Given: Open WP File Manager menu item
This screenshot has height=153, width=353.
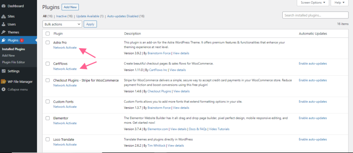Looking at the screenshot, I should (x=20, y=82).
